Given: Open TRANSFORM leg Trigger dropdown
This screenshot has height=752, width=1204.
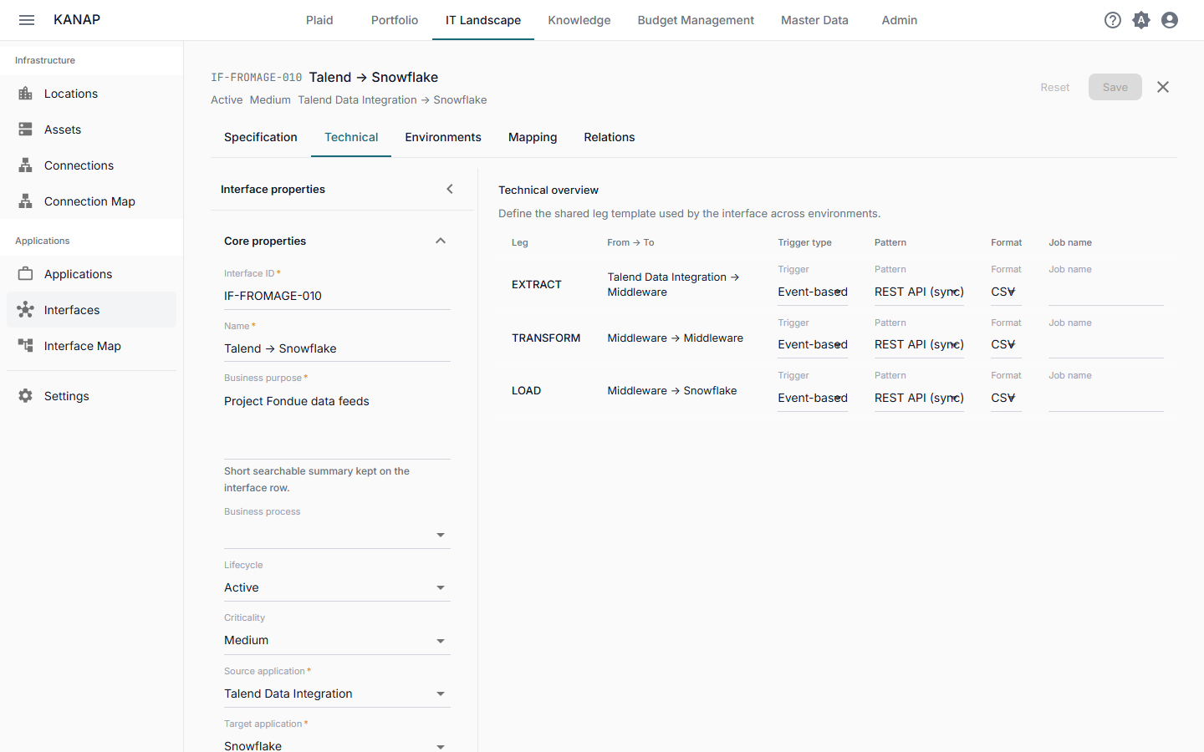Looking at the screenshot, I should point(813,344).
